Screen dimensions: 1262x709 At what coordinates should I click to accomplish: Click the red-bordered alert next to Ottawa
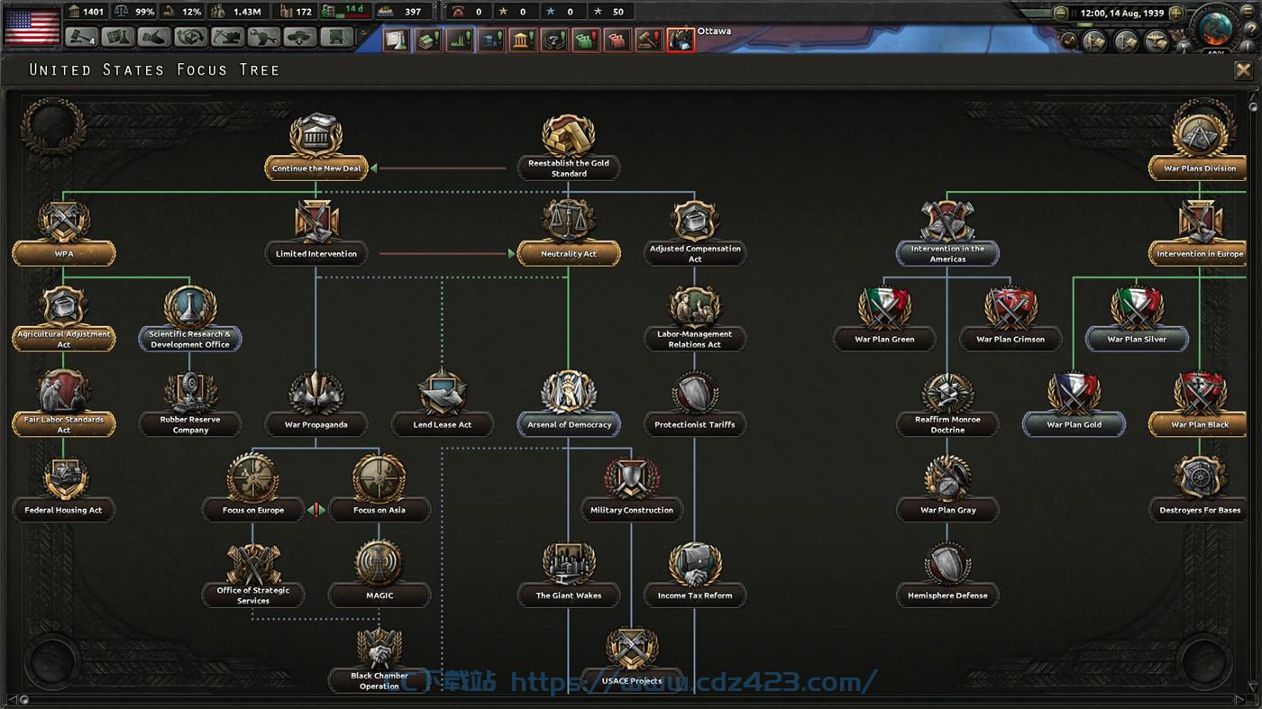[x=681, y=40]
